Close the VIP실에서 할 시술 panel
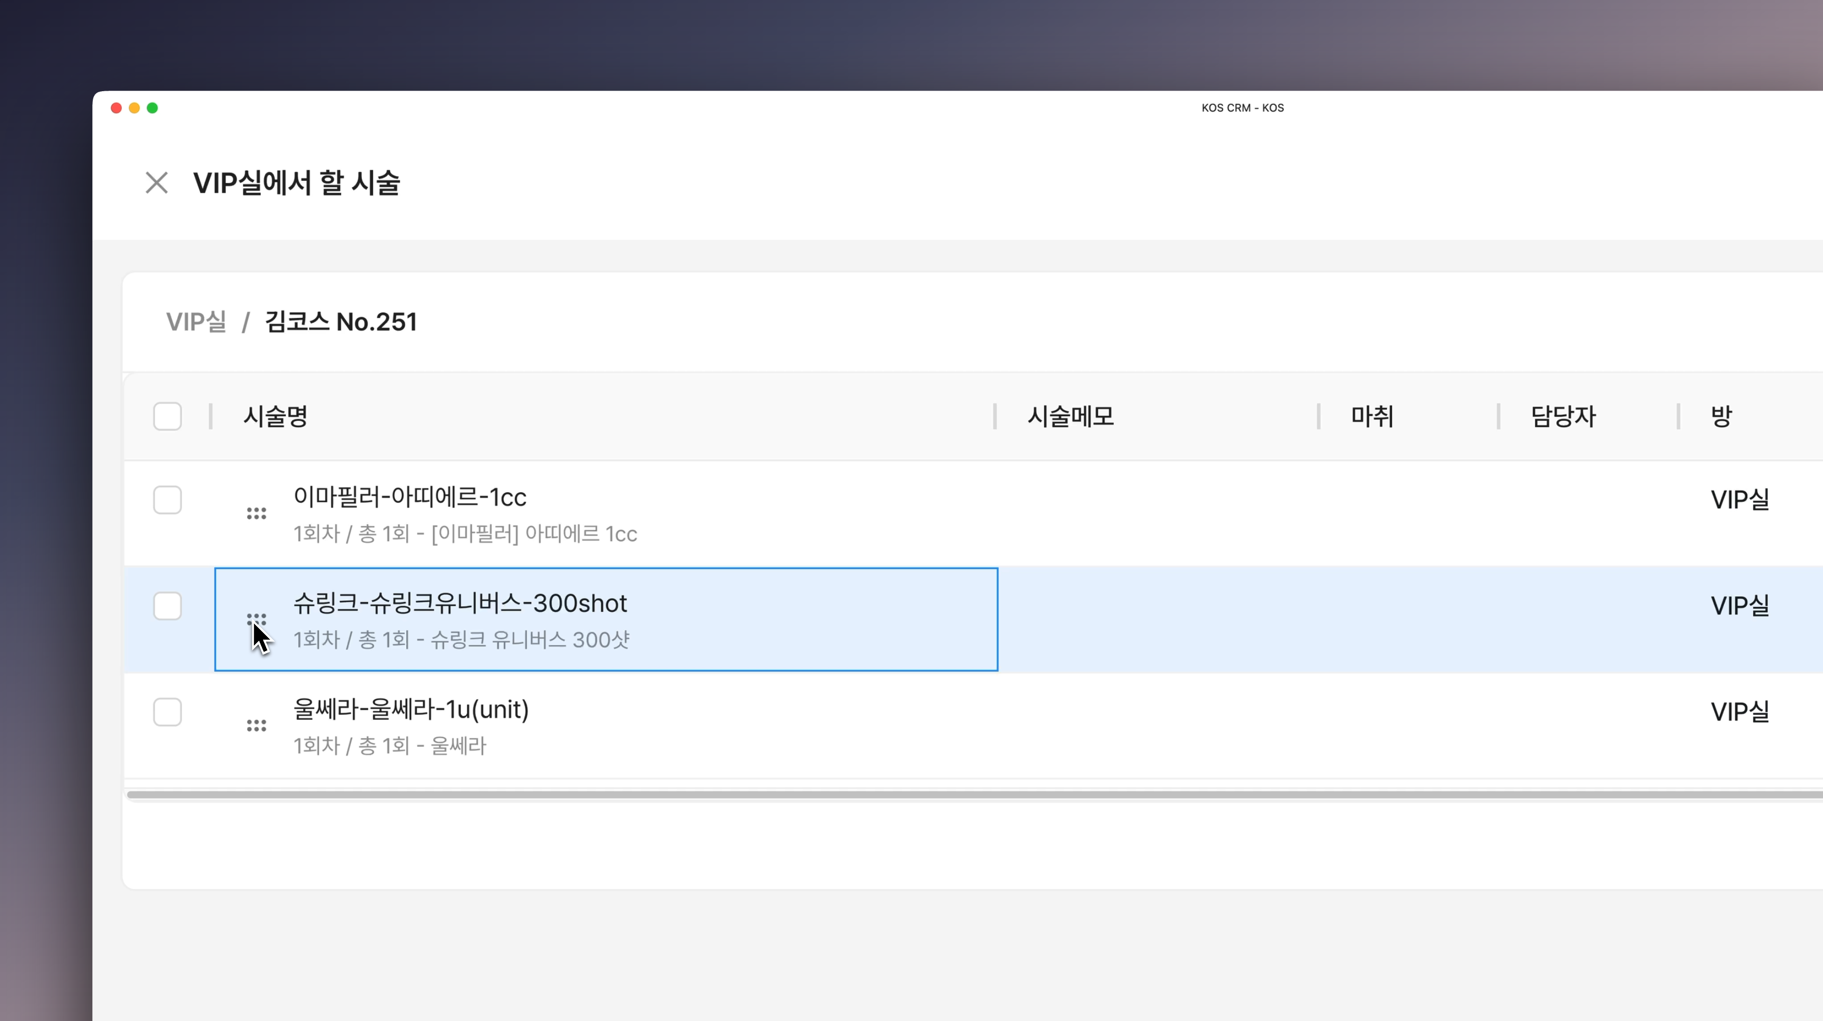1823x1021 pixels. [x=157, y=182]
